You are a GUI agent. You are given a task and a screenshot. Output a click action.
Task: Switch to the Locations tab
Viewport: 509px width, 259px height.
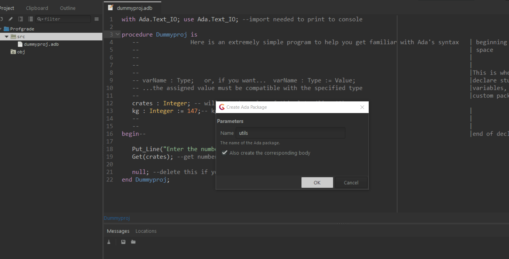[146, 231]
